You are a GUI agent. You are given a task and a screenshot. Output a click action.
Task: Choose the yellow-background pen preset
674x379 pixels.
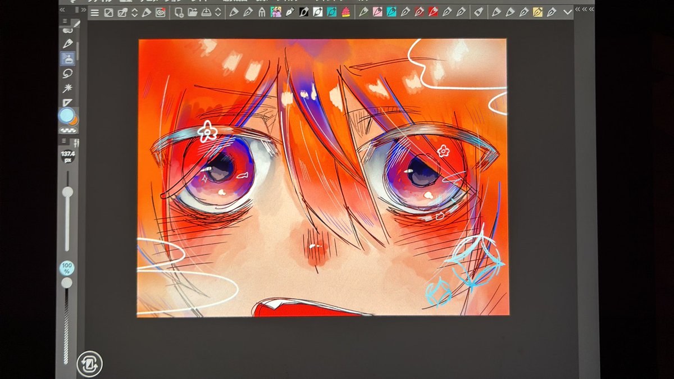pyautogui.click(x=538, y=12)
